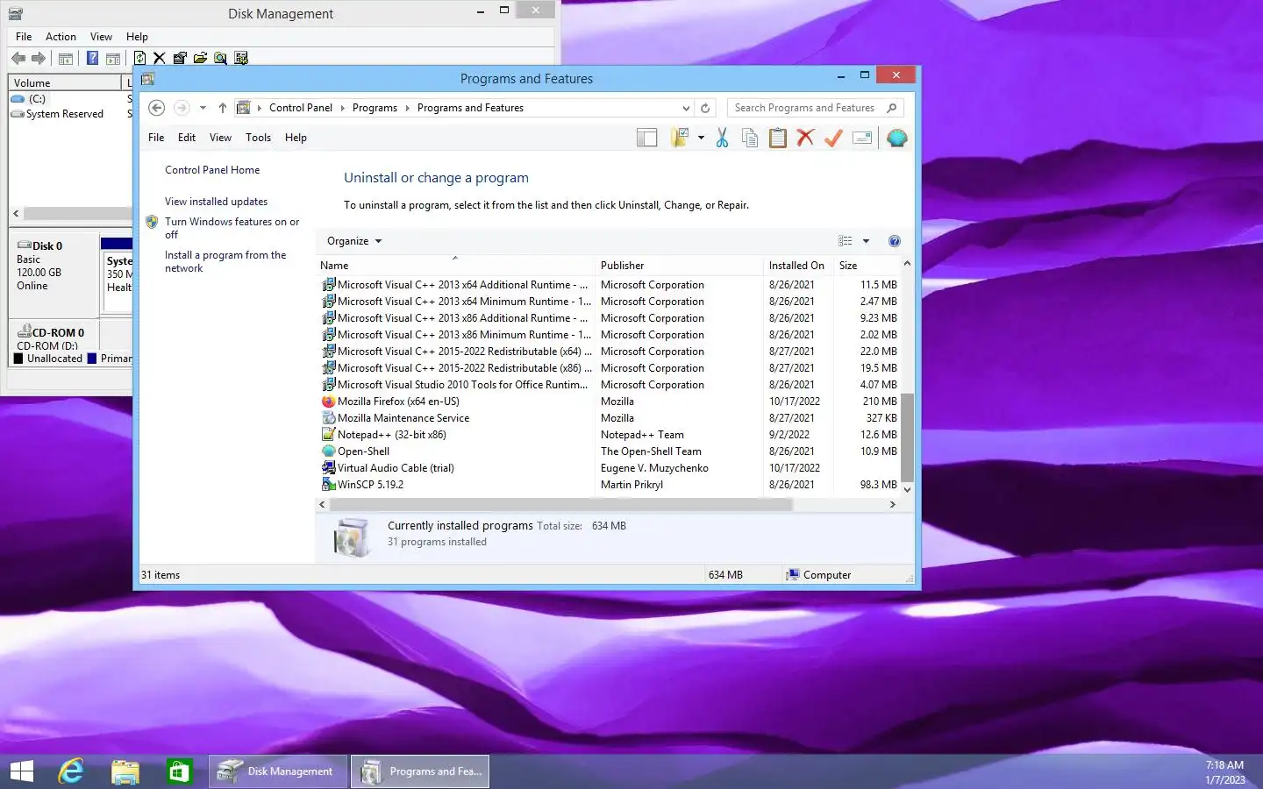Click the program list horizontal scrollbar thumb
Viewport: 1263px width, 789px height.
[561, 505]
